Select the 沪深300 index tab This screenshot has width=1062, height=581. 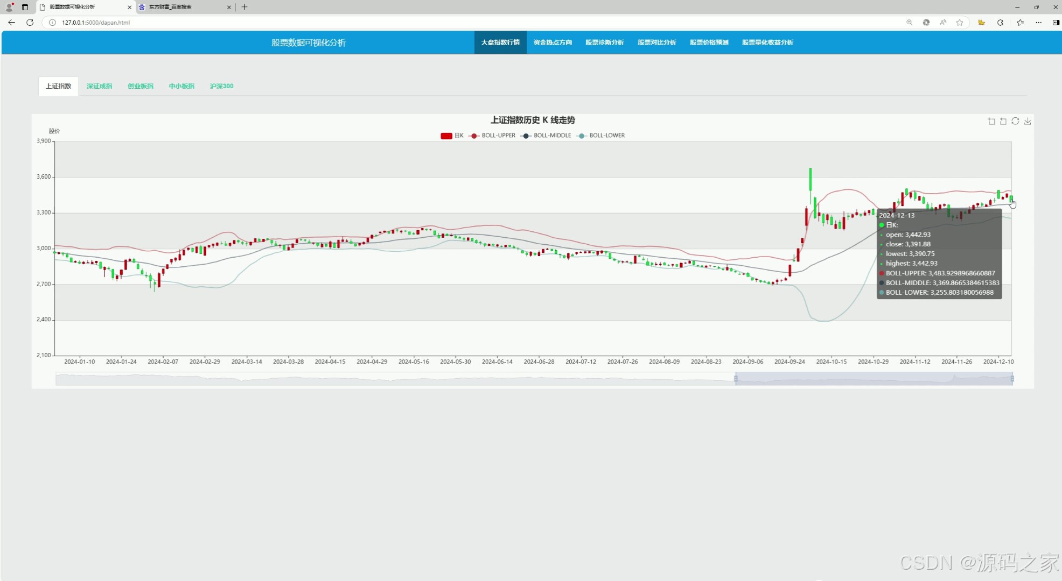coord(221,86)
